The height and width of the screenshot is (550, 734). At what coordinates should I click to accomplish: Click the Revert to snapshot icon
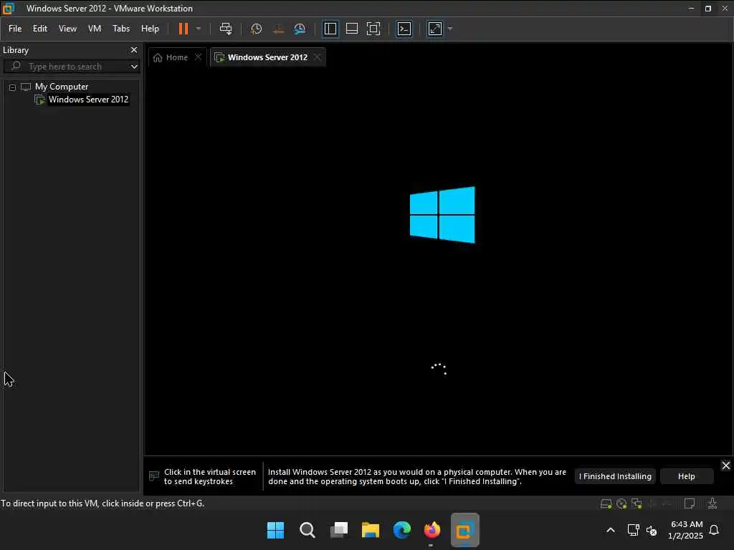click(278, 29)
